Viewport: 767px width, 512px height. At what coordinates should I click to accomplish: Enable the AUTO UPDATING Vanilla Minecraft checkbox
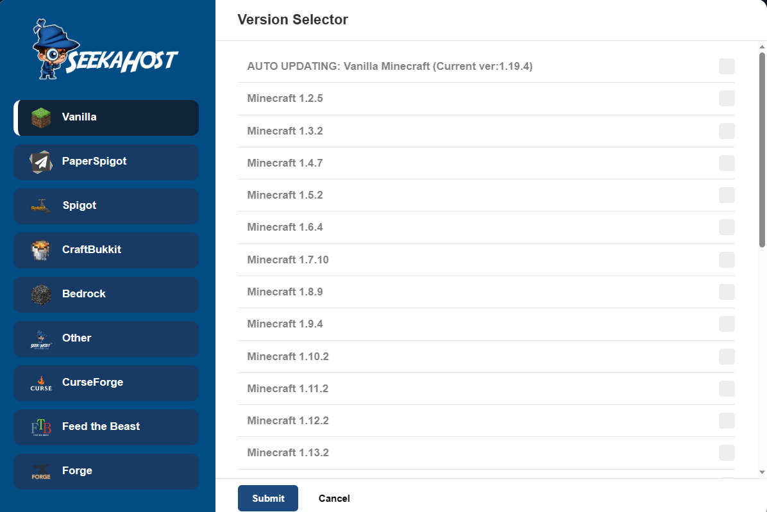[x=727, y=66]
